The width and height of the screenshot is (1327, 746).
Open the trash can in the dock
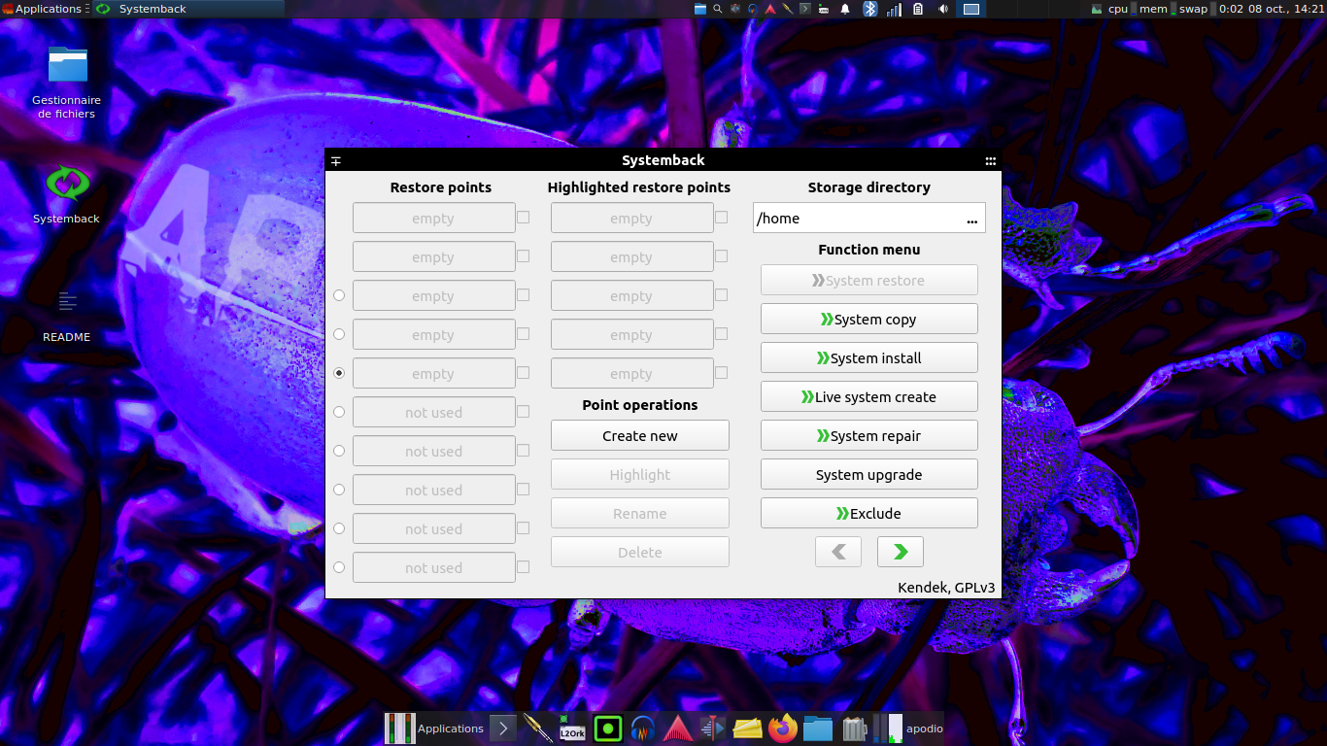point(854,729)
